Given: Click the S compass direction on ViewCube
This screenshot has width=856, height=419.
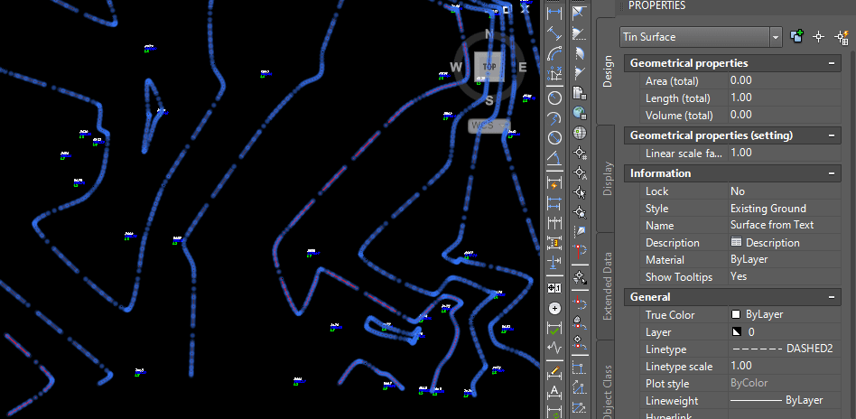Looking at the screenshot, I should 489,100.
